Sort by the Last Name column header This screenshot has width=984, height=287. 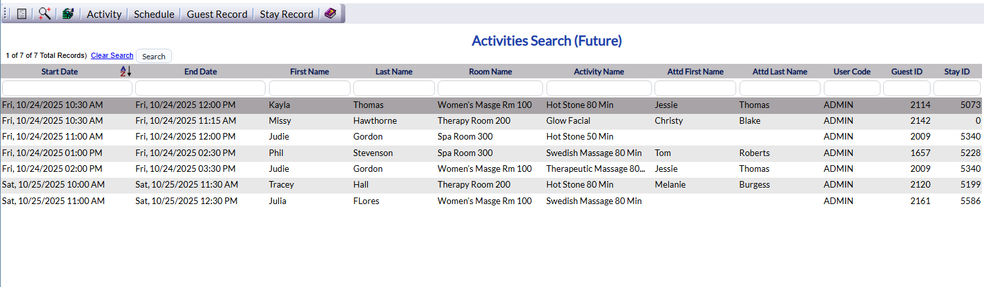tap(394, 72)
